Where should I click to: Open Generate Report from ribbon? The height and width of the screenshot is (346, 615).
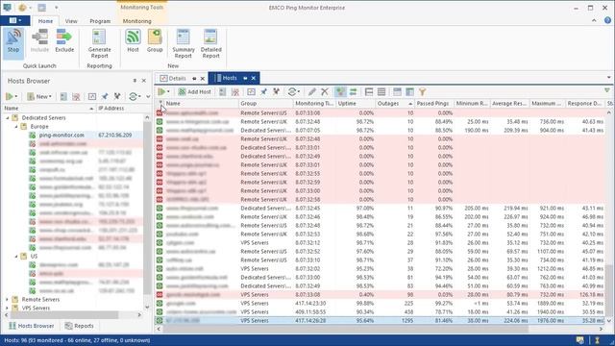click(99, 44)
